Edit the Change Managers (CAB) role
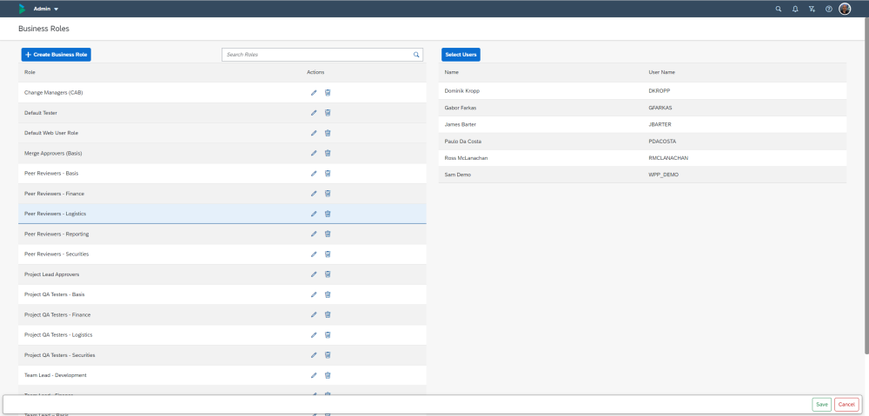 (x=314, y=93)
